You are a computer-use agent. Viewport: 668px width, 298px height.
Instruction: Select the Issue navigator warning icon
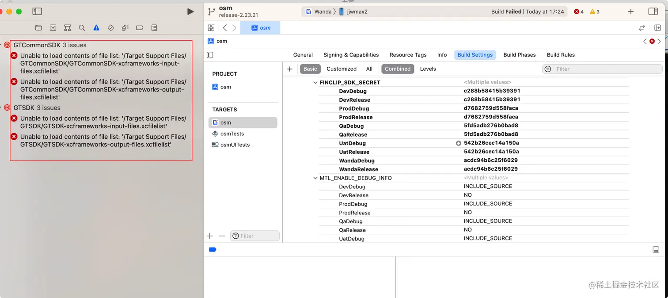point(96,28)
